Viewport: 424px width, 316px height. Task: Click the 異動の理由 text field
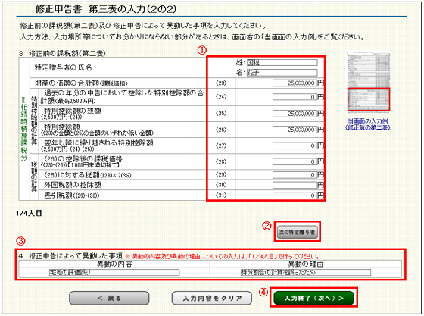tap(306, 273)
